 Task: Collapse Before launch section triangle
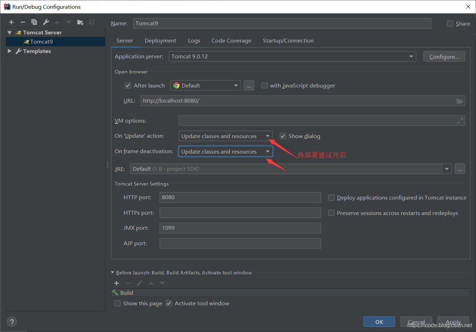(113, 272)
